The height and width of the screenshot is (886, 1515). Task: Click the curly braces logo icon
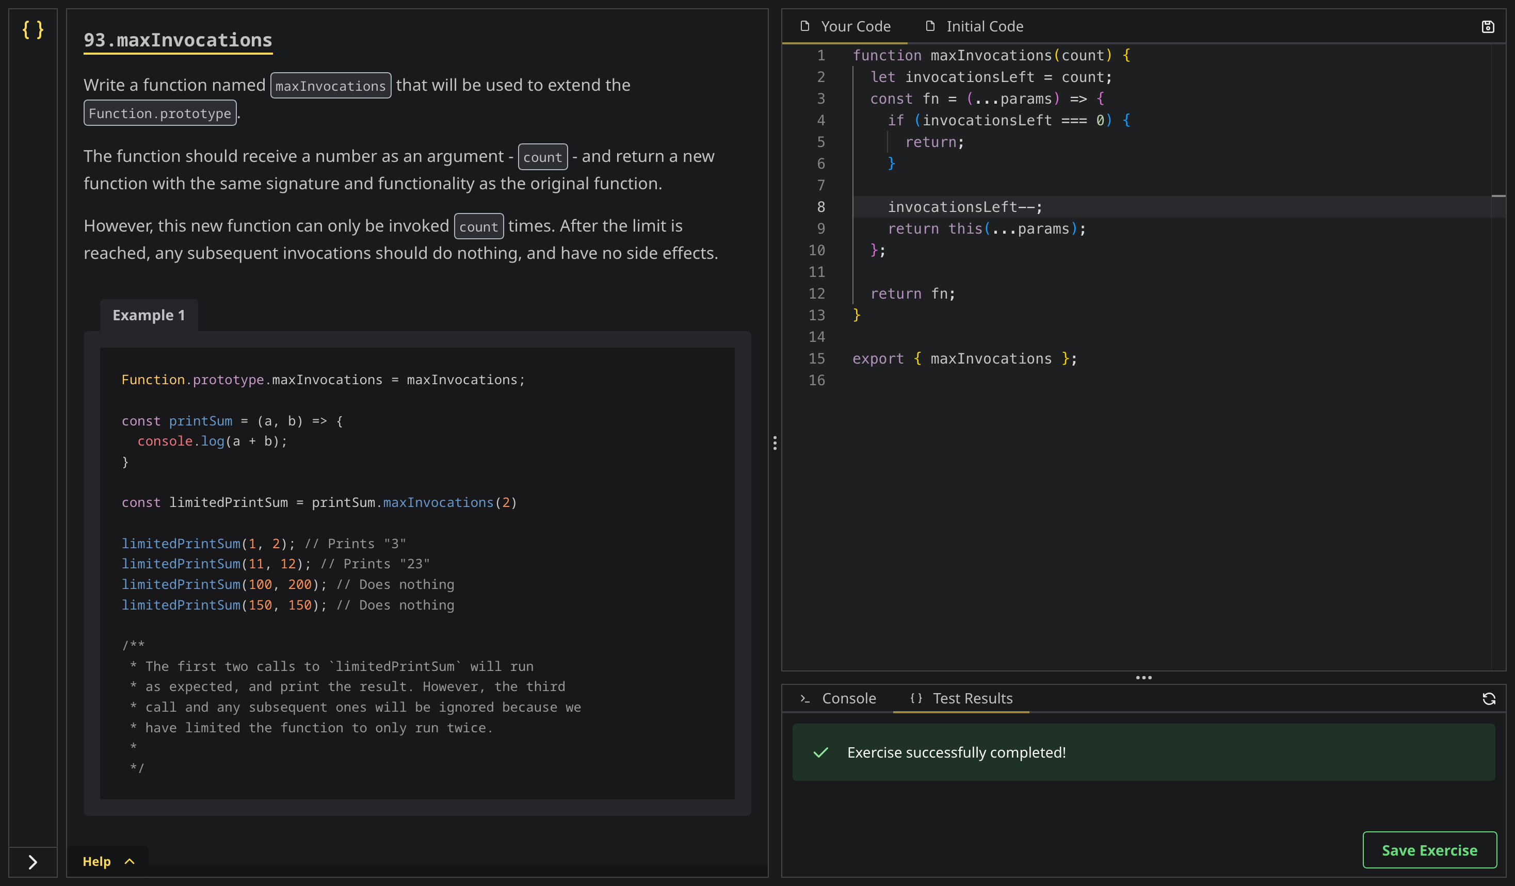33,29
